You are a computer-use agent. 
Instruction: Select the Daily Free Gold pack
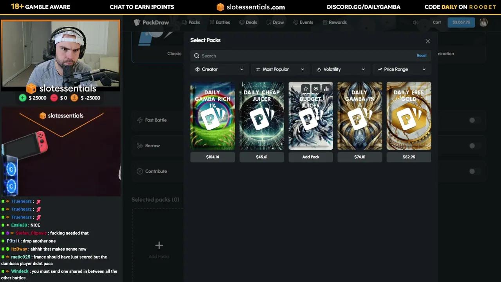pyautogui.click(x=409, y=116)
